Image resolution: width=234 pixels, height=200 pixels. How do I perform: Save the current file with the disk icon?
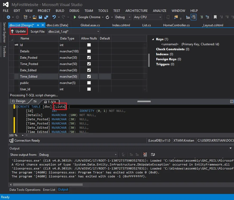40,17
